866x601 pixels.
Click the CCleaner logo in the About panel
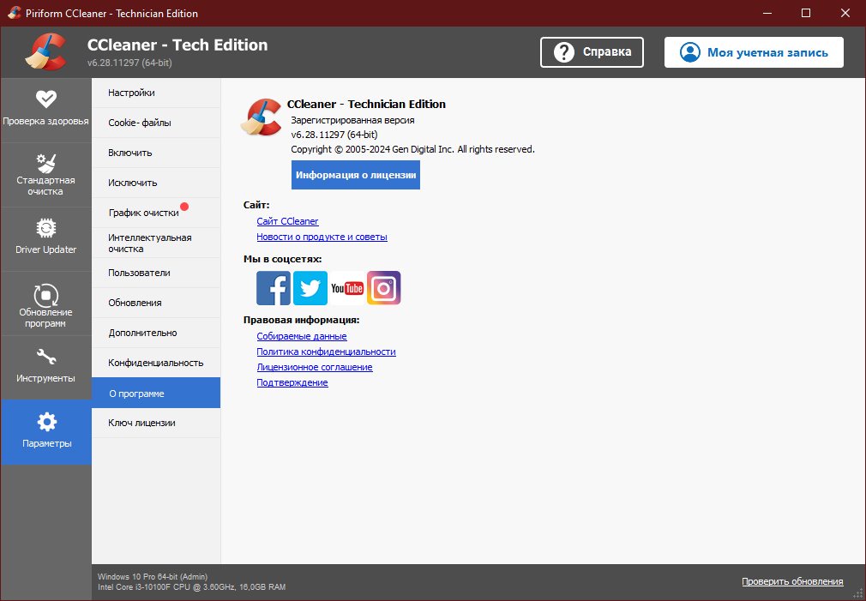[262, 117]
